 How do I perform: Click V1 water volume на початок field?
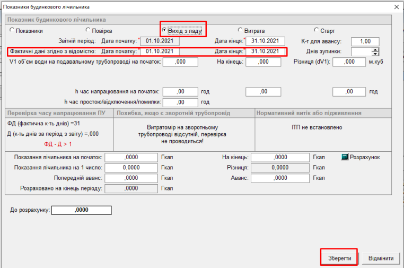pos(180,62)
